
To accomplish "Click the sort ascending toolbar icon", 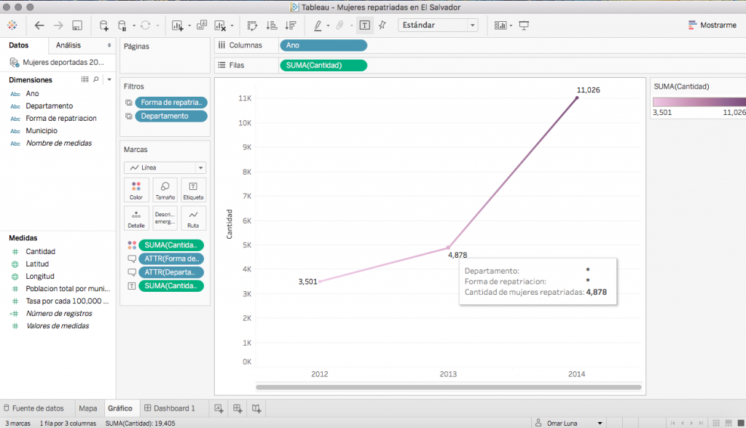I will tap(270, 25).
